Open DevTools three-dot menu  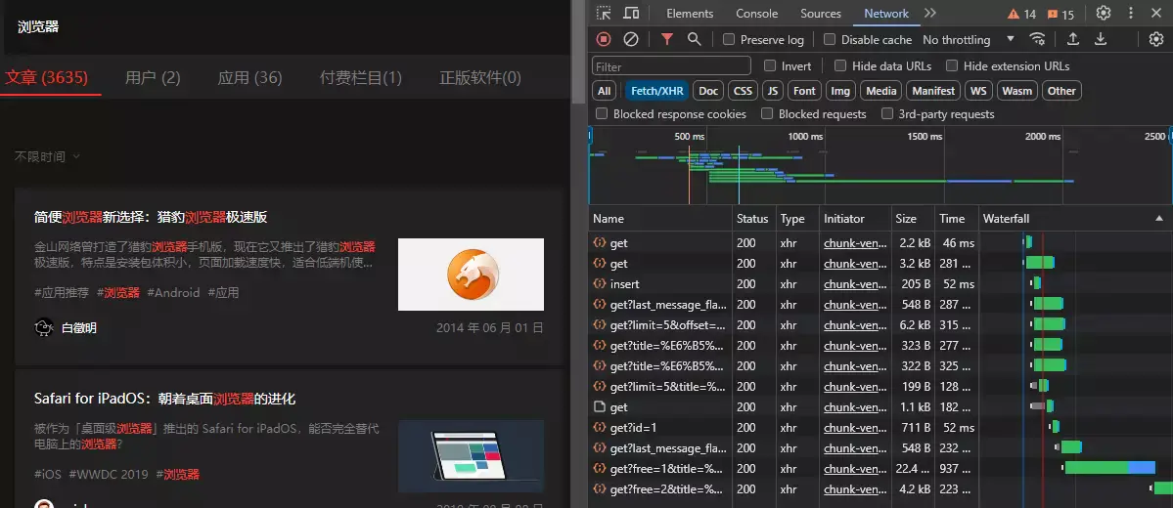click(1130, 14)
